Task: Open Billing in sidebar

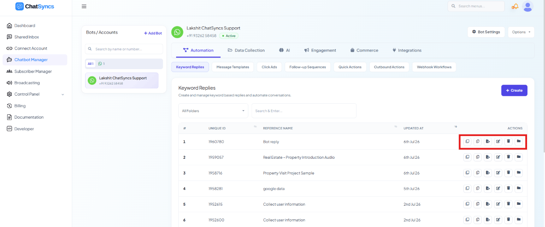Action: tap(36, 106)
